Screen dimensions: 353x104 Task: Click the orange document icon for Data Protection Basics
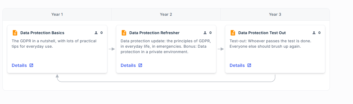click(15, 33)
